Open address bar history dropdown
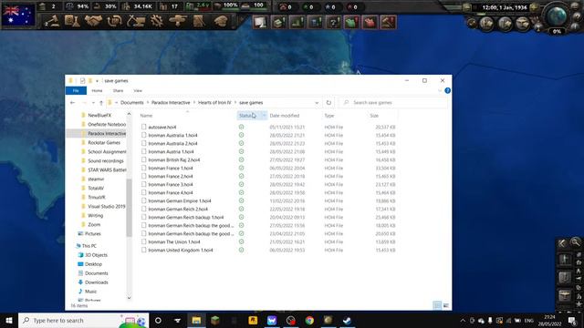The height and width of the screenshot is (328, 584). [x=317, y=103]
